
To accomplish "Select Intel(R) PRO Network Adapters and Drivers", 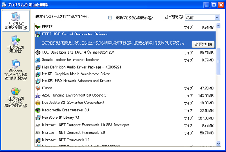I will coord(76,81).
